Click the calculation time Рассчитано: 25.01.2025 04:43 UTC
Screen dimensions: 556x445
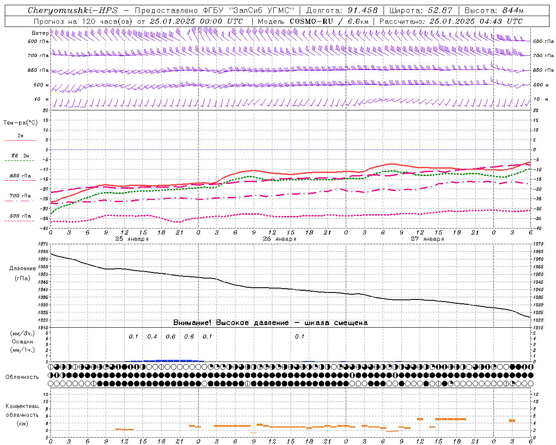pyautogui.click(x=451, y=21)
